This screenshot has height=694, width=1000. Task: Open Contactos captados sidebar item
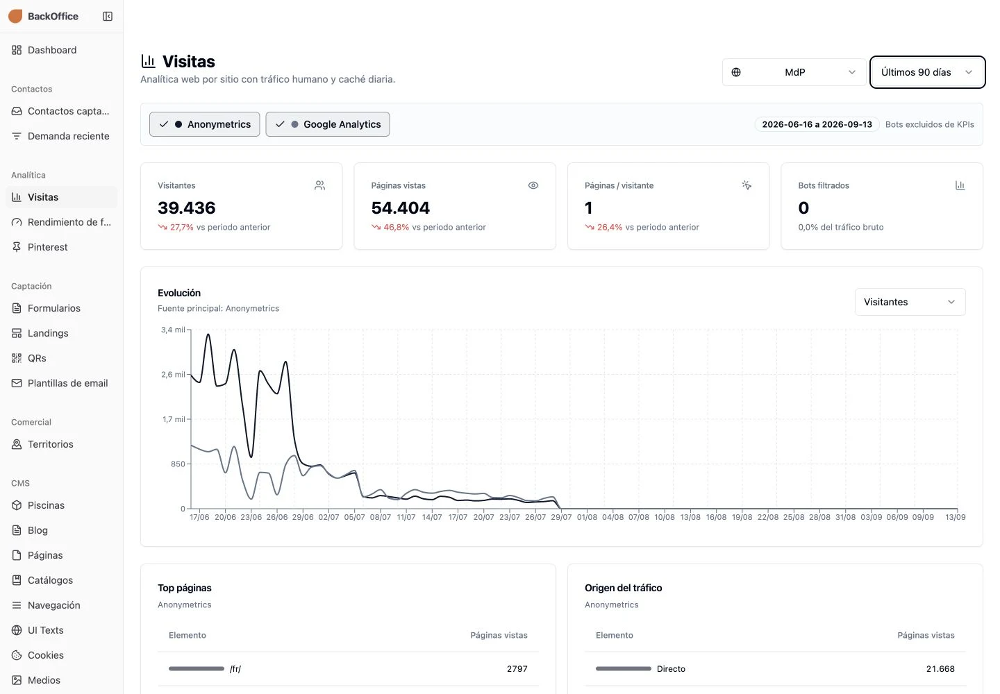pyautogui.click(x=61, y=111)
